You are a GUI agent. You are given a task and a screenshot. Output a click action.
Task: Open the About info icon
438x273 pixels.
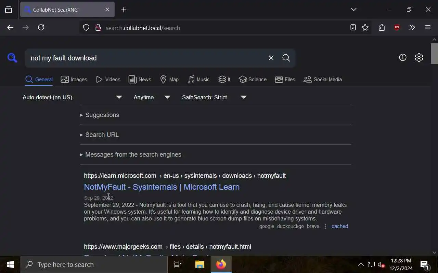[403, 58]
